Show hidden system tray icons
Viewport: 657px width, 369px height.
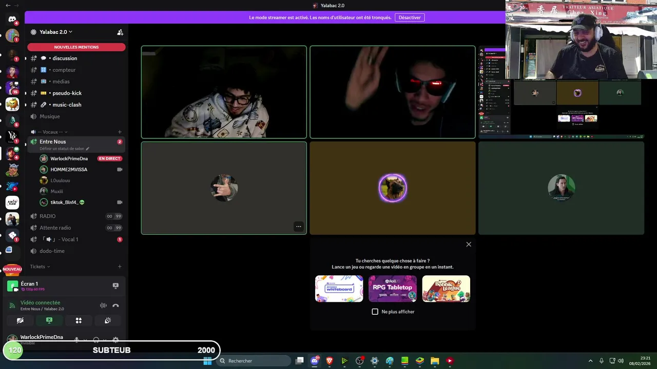(590, 361)
